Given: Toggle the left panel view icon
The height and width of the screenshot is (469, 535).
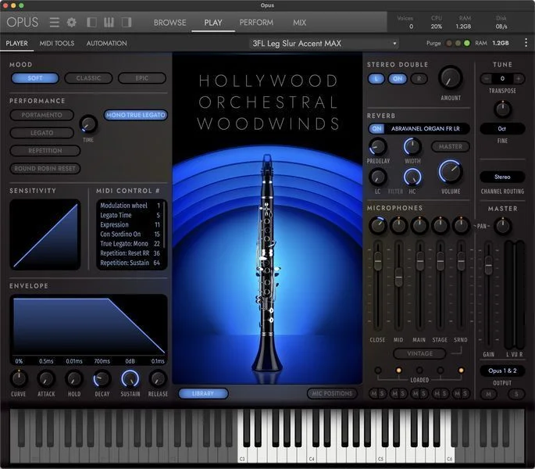Looking at the screenshot, I should [x=91, y=23].
